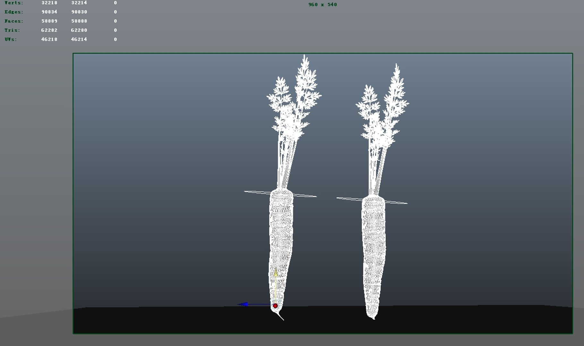Click the zero in the UVs row
Screen dimensions: 584x346
pyautogui.click(x=116, y=39)
